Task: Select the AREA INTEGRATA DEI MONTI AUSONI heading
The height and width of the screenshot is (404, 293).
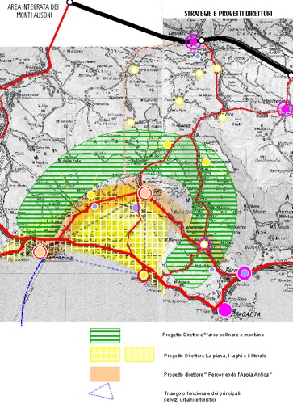Action: (33, 11)
